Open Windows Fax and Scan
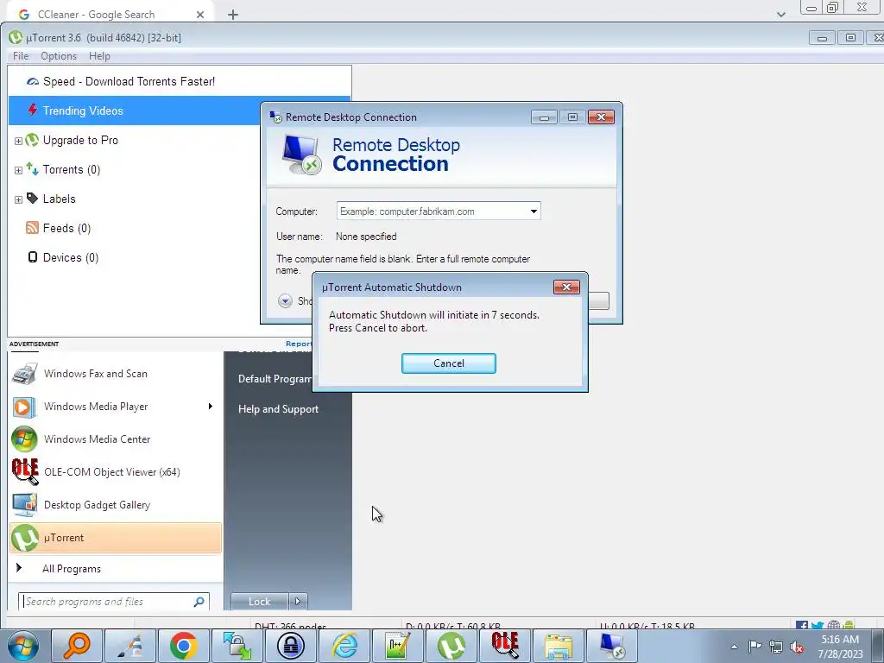The height and width of the screenshot is (663, 884). (x=116, y=374)
